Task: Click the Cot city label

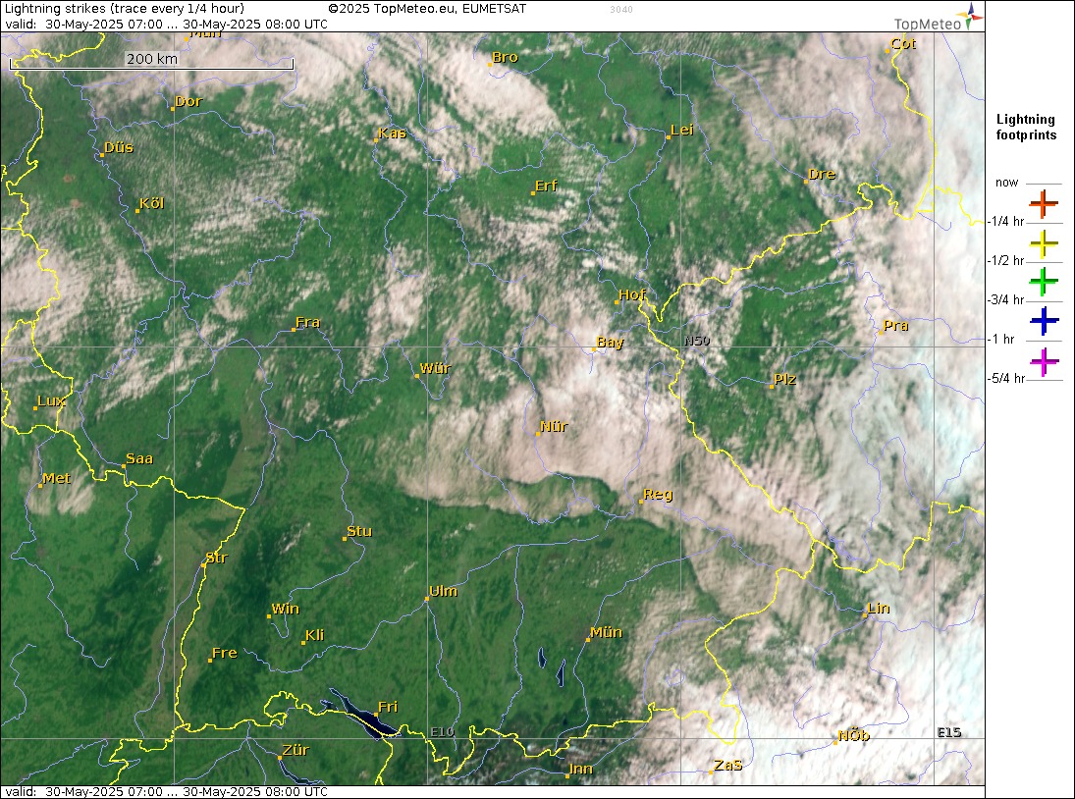Action: click(903, 44)
